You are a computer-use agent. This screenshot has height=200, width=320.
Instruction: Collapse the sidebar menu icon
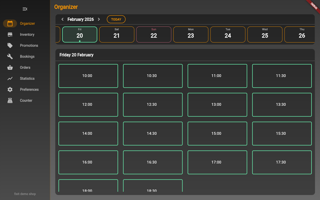pyautogui.click(x=25, y=9)
